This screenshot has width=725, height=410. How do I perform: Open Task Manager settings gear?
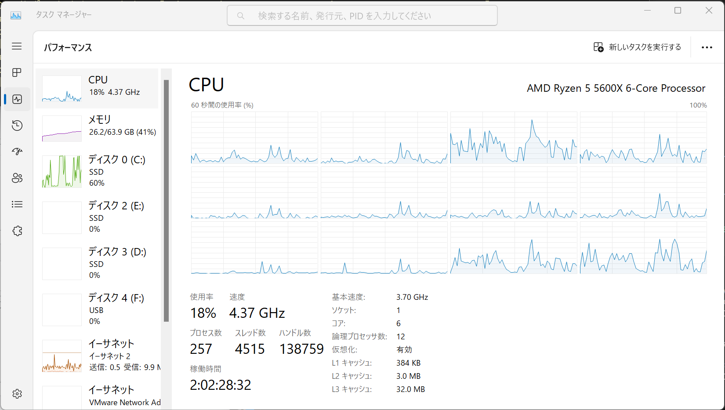[x=17, y=394]
